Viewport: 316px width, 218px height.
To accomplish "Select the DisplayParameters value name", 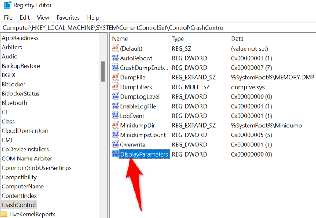I will coord(144,154).
